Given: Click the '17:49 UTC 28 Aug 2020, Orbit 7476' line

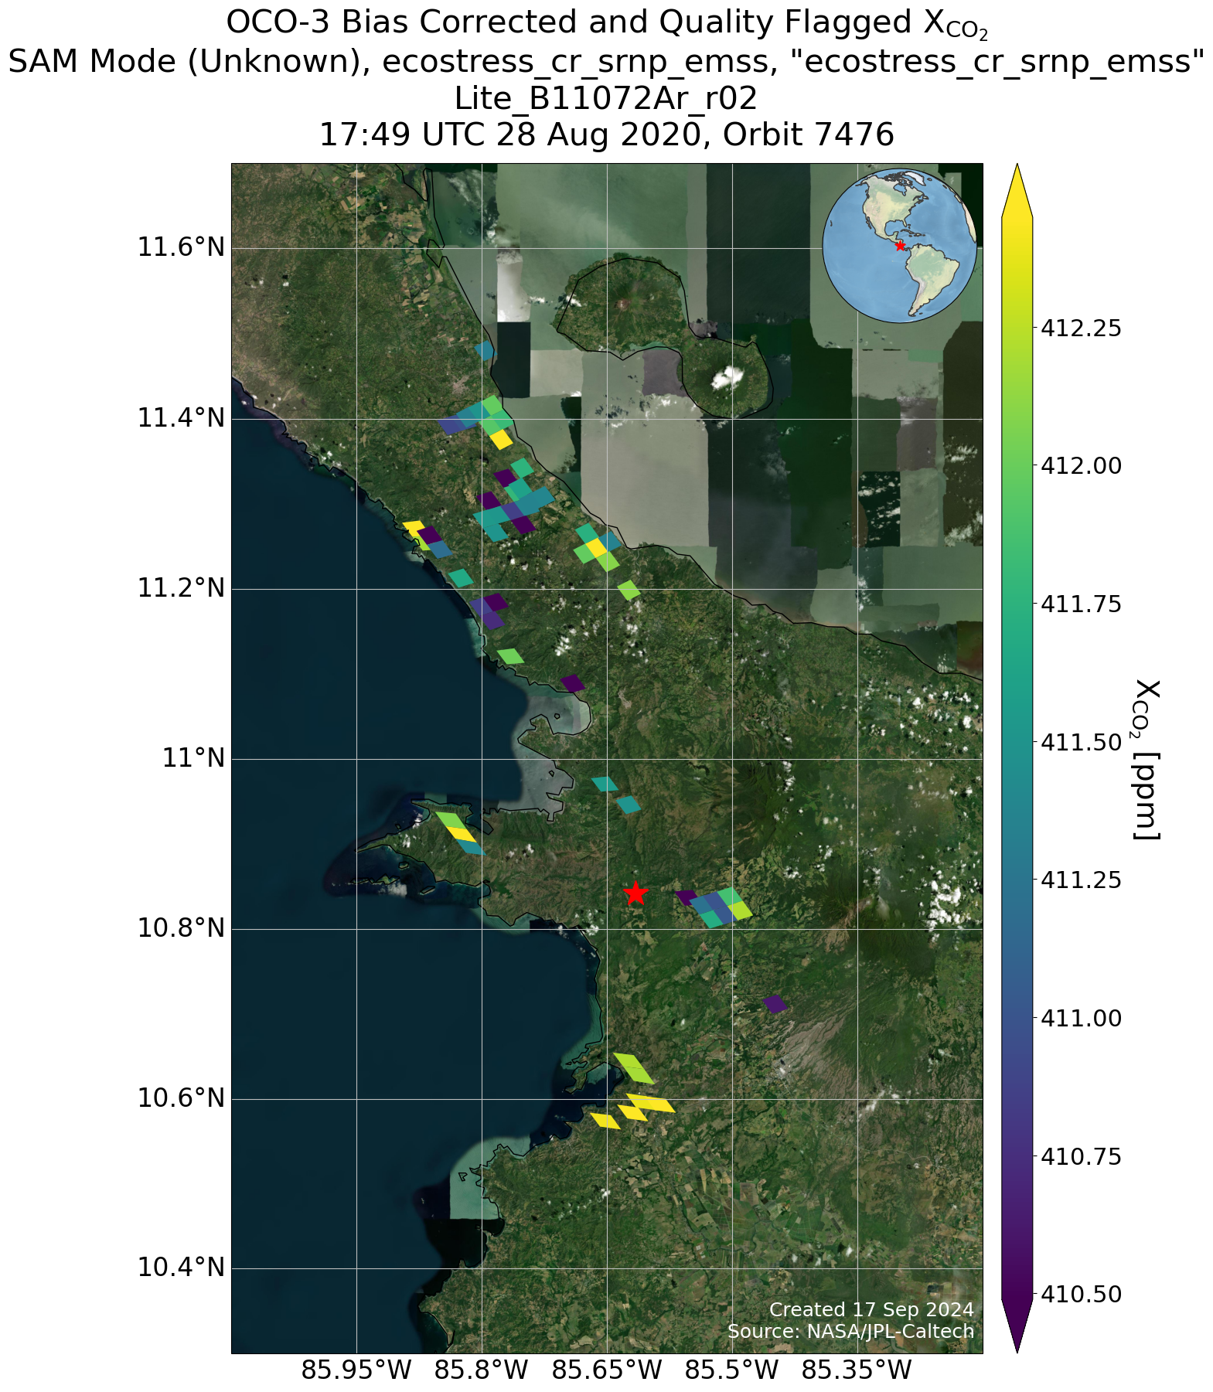Looking at the screenshot, I should click(x=606, y=135).
